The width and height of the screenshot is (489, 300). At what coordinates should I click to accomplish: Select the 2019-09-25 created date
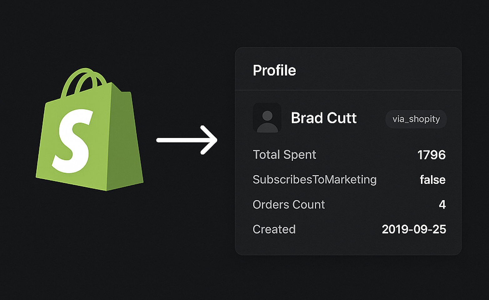(414, 229)
